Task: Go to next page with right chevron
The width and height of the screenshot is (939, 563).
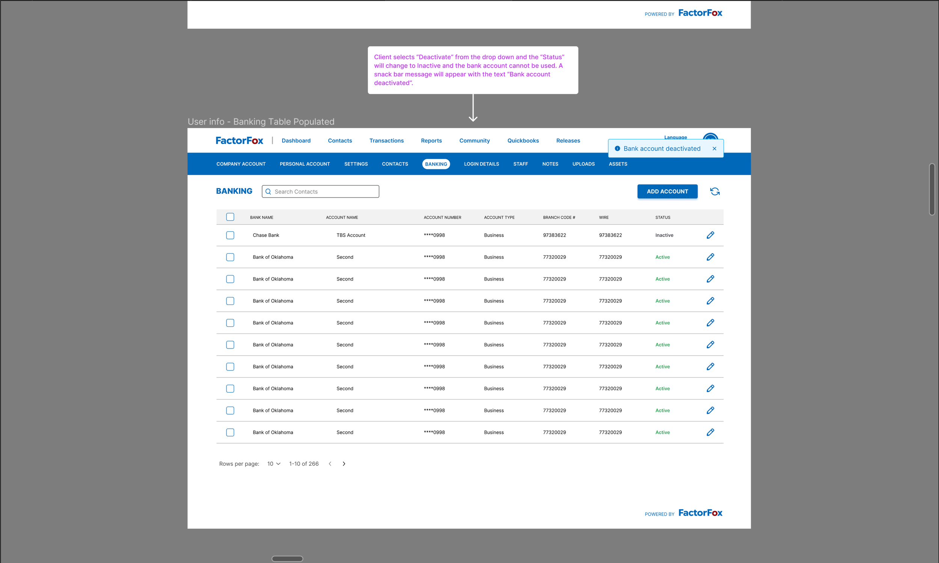Action: [344, 464]
